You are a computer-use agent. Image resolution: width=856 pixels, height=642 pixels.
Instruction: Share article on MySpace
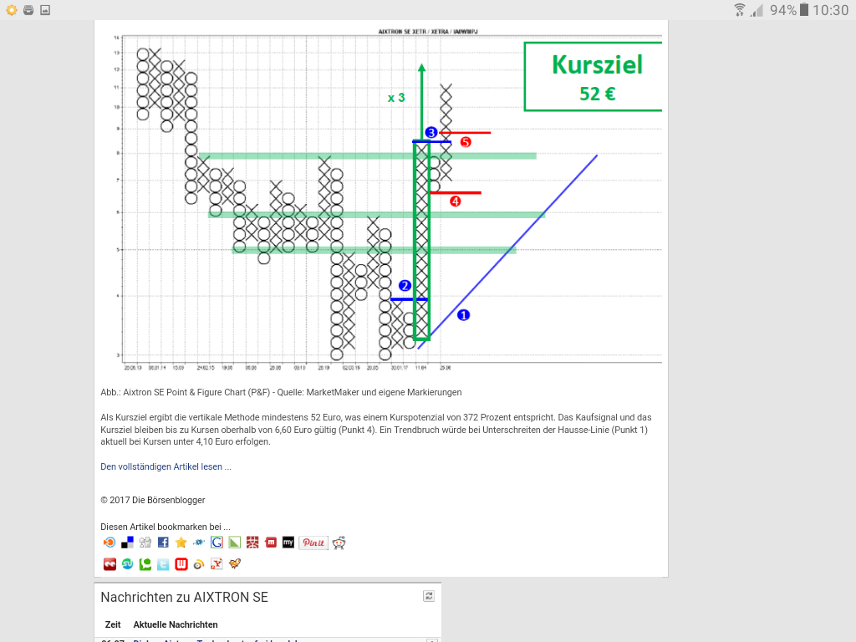(x=288, y=543)
